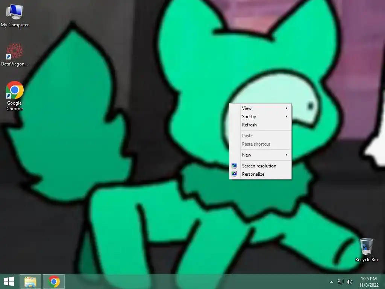Open Screen resolution settings

click(x=260, y=166)
